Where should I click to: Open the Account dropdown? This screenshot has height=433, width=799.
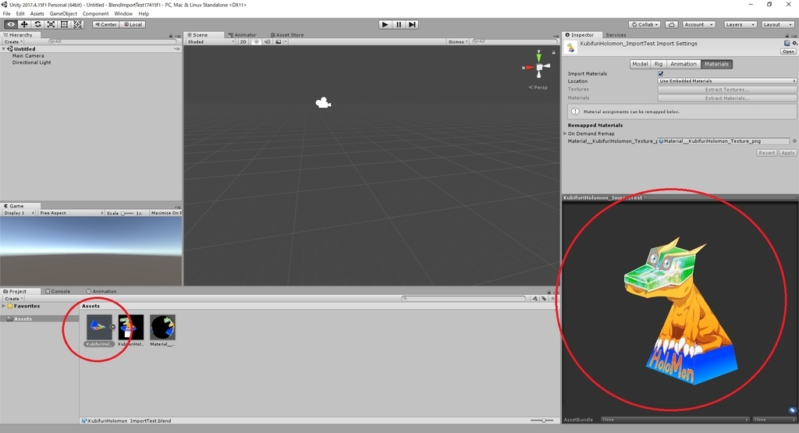tap(698, 24)
